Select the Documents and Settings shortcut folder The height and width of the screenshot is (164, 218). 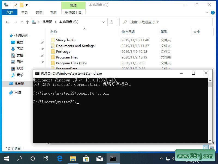(x=75, y=46)
